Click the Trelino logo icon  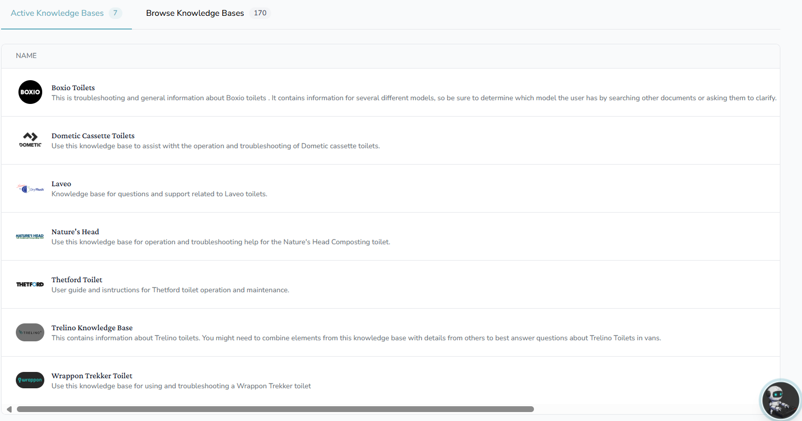[x=30, y=332]
